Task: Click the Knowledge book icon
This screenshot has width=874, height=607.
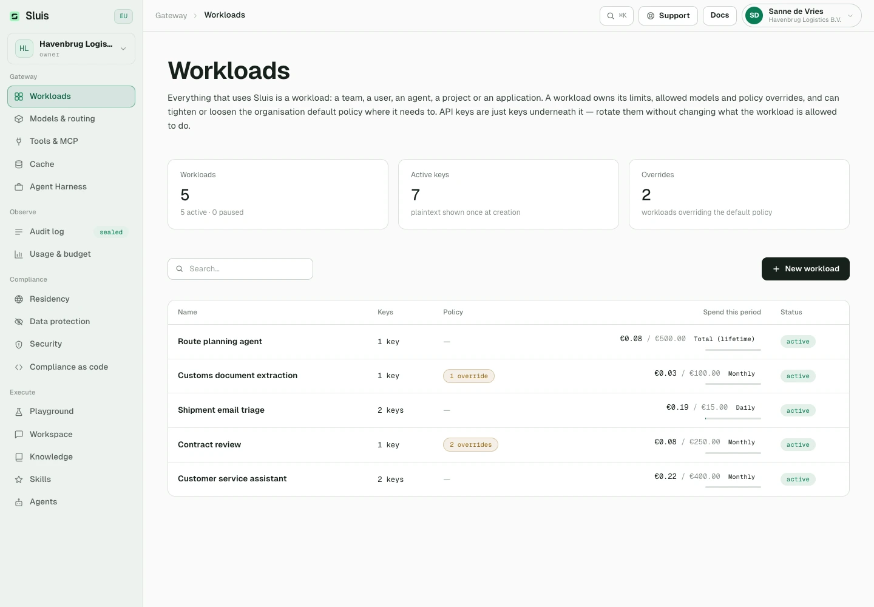Action: pos(19,457)
